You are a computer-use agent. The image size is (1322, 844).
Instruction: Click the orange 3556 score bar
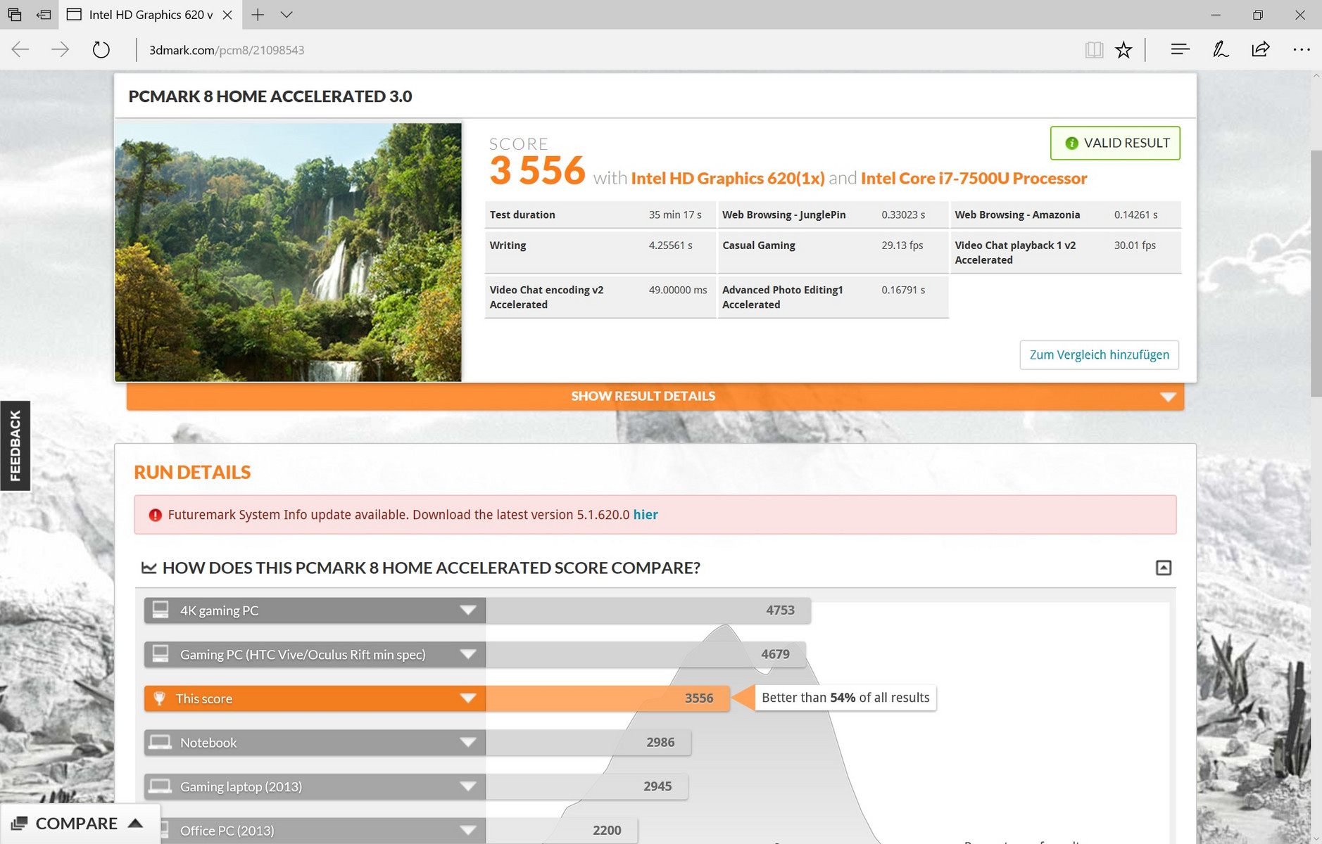[x=608, y=698]
